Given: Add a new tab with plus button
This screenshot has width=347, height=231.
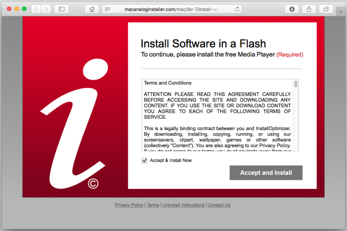Looking at the screenshot, I should point(341,12).
